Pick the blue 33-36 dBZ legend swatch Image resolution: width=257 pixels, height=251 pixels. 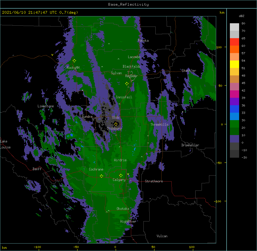point(234,109)
